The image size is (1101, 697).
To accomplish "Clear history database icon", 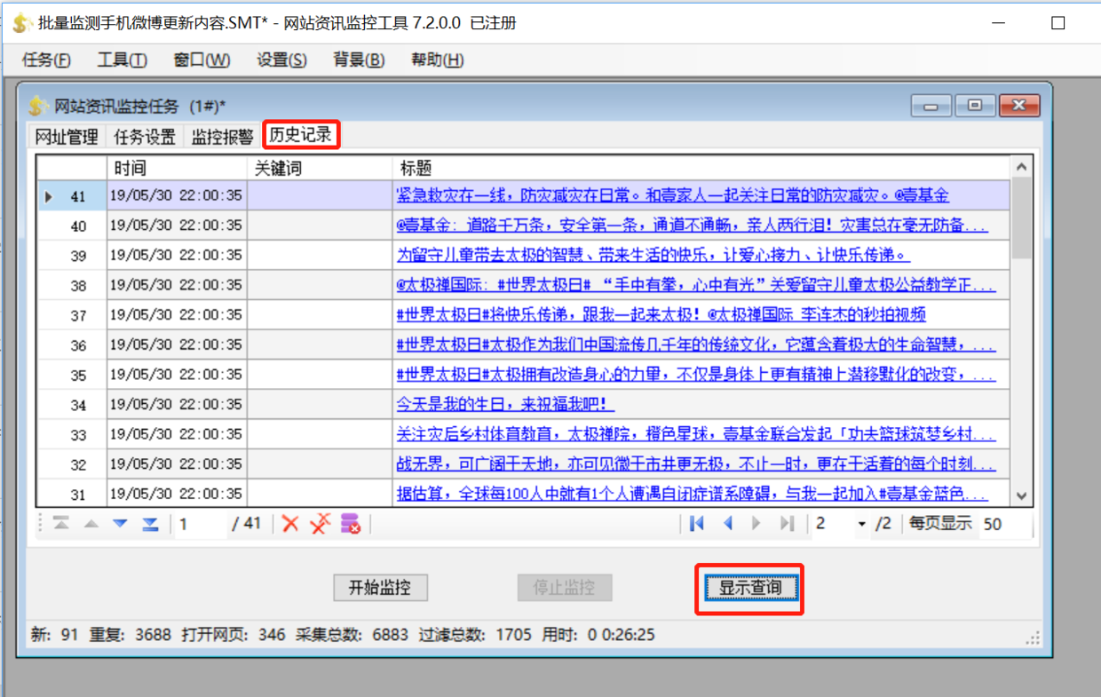I will coord(350,524).
